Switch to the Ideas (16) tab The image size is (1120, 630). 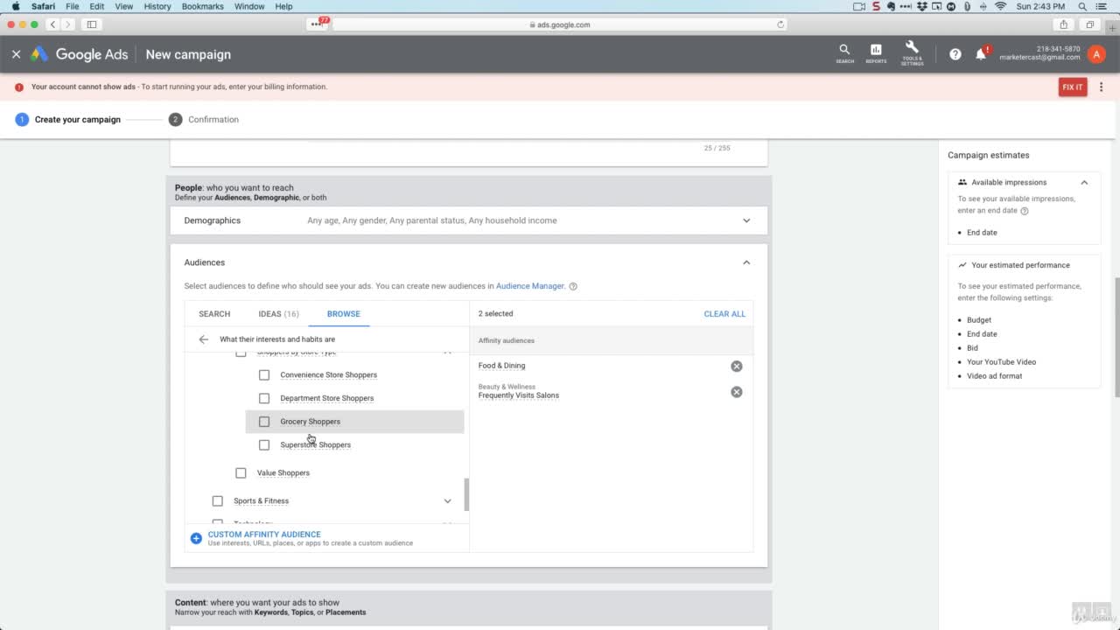[x=278, y=314]
